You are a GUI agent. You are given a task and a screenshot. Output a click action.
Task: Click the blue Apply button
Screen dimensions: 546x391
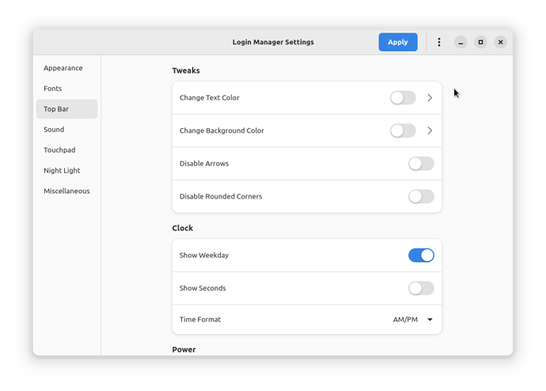click(398, 42)
